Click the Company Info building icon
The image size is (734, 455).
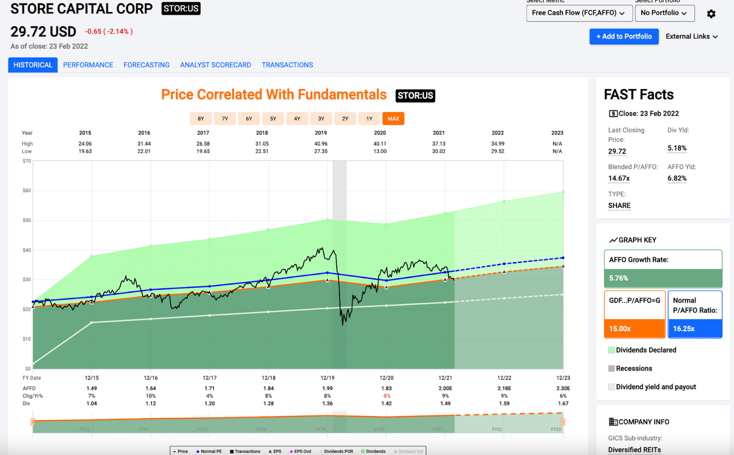point(613,422)
